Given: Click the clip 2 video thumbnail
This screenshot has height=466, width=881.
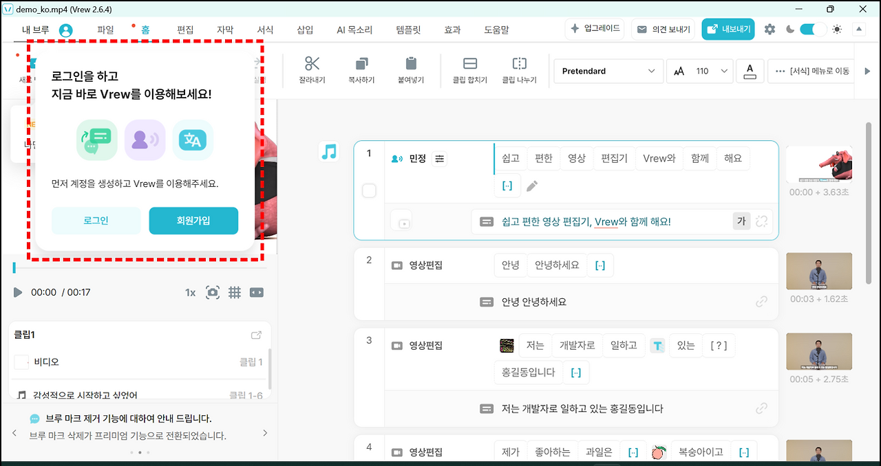Looking at the screenshot, I should point(819,271).
